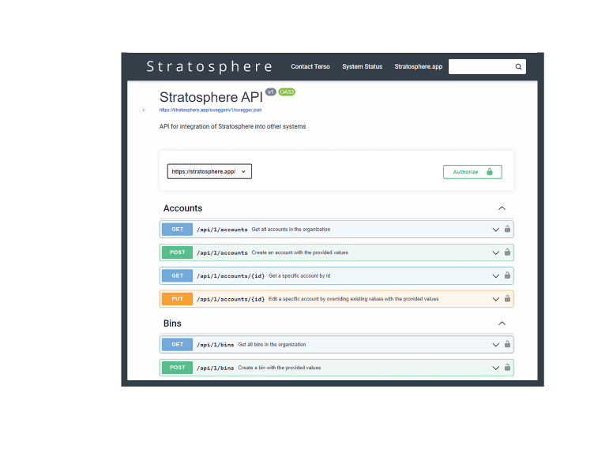Click lock icon on GET /api/1/bins row
609x456 pixels.
click(x=507, y=344)
